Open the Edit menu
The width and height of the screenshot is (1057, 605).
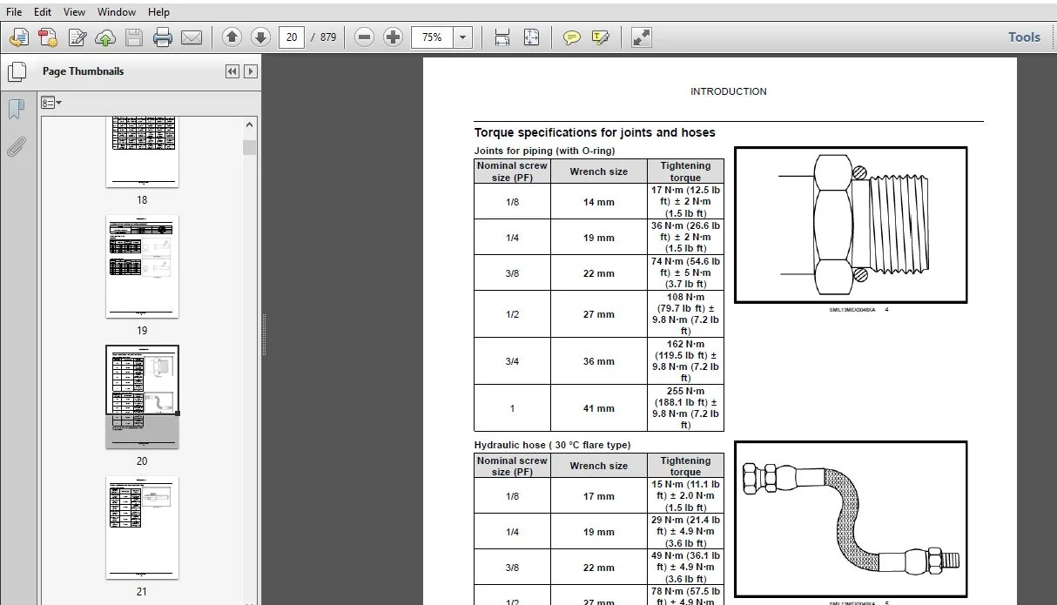click(43, 12)
